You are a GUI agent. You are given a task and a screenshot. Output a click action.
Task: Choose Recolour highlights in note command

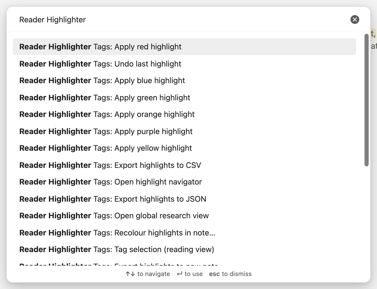coord(185,233)
